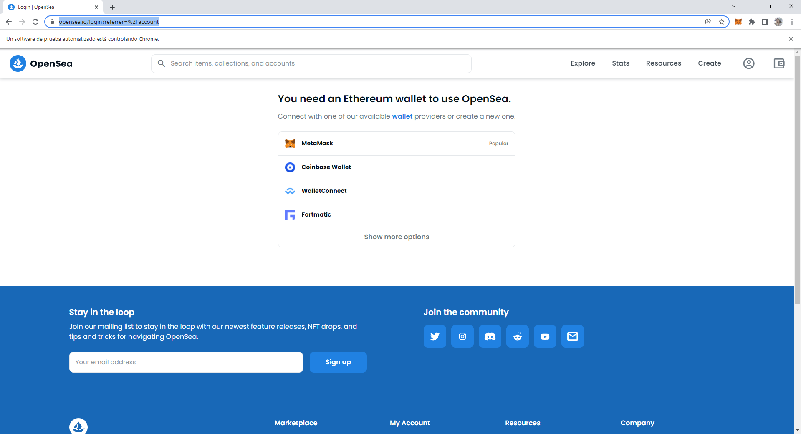Screen dimensions: 801x434
Task: Expand Show more options wallet list
Action: pyautogui.click(x=397, y=237)
